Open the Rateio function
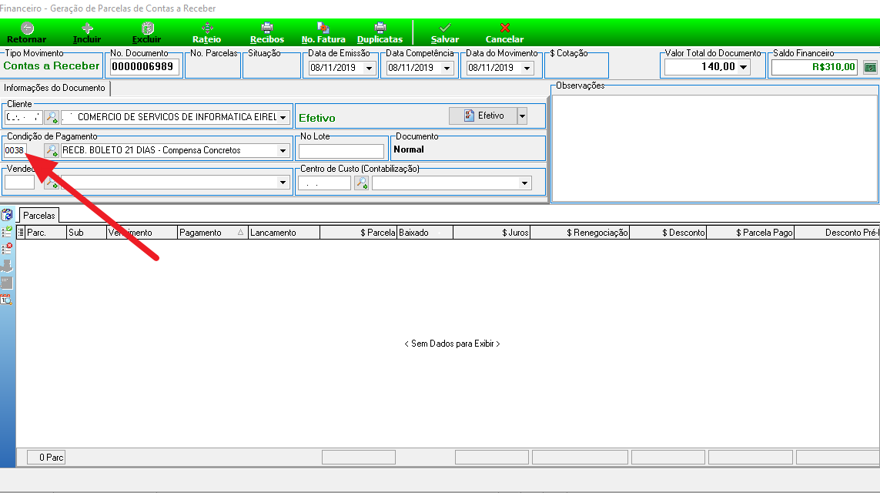 pos(206,32)
